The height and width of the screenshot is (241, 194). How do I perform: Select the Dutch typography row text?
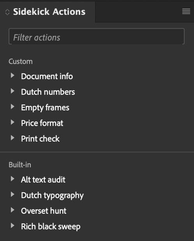[52, 195]
